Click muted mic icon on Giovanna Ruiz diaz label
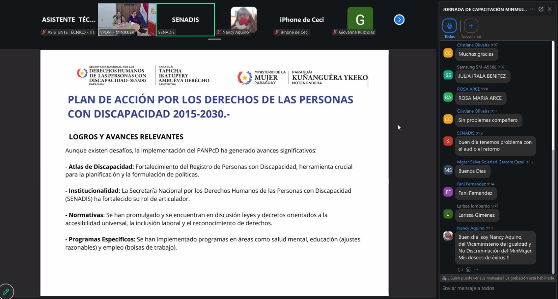This screenshot has height=299, width=558. (x=335, y=32)
